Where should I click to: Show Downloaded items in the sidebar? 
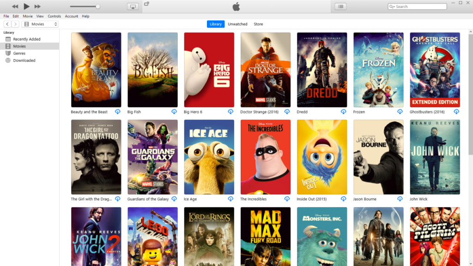click(x=30, y=60)
